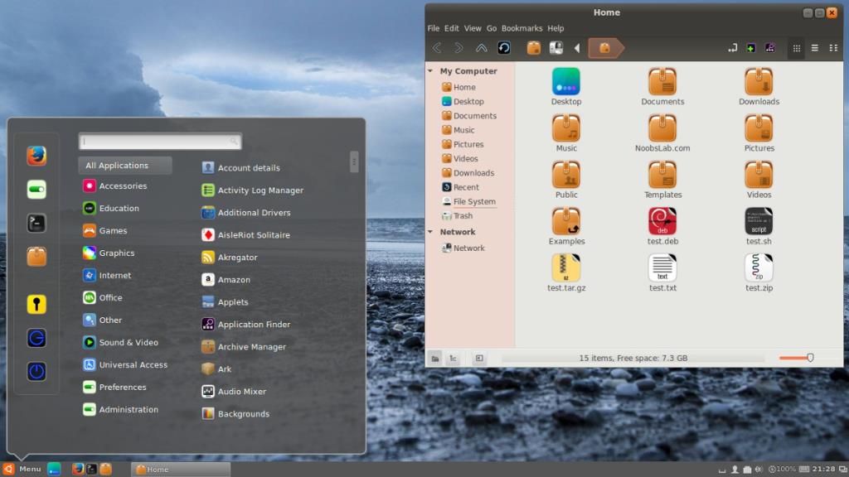Open the Bookmarks menu

click(522, 28)
